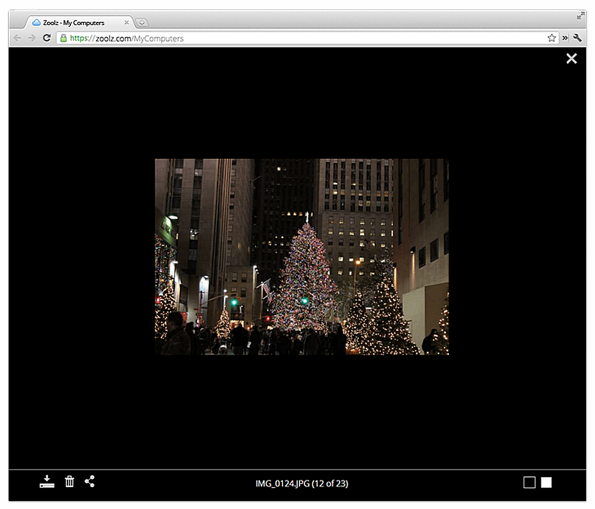This screenshot has width=595, height=509.
Task: Go back in browser history
Action: coord(18,38)
